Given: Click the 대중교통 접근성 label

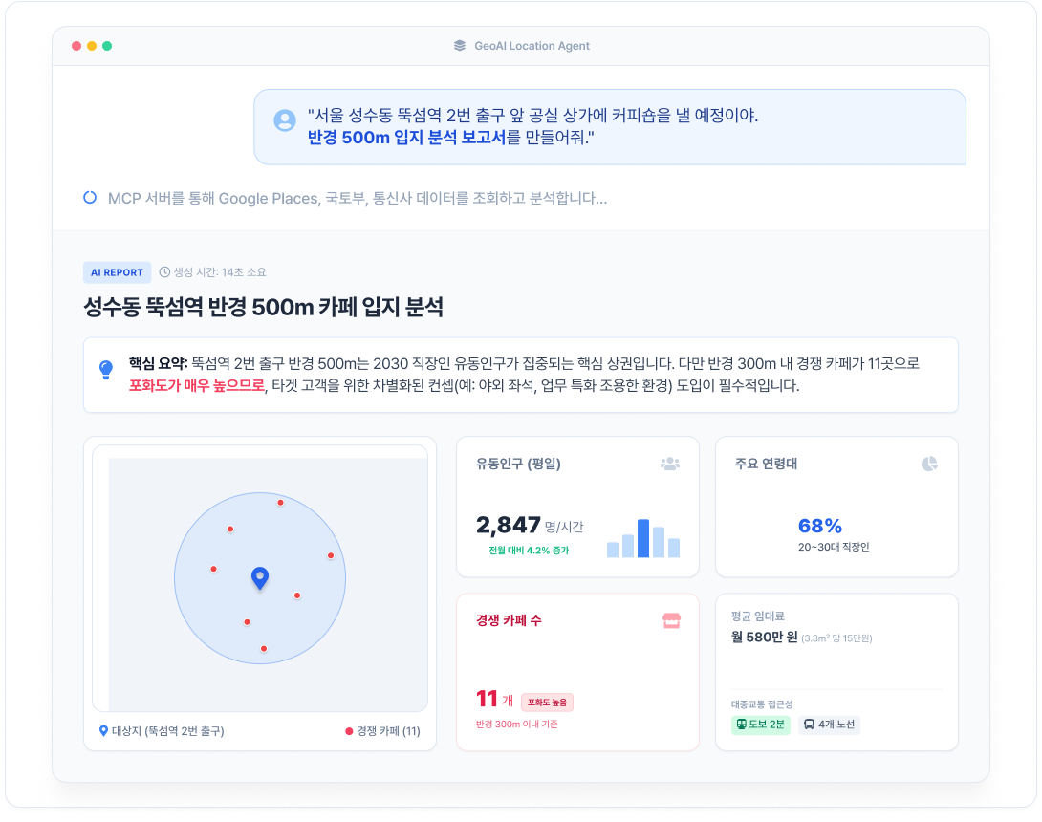Looking at the screenshot, I should (762, 704).
